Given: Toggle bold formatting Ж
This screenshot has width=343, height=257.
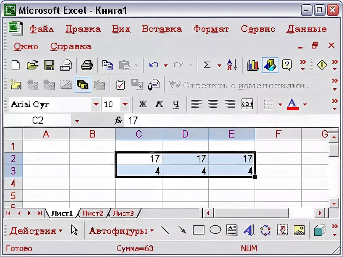Looking at the screenshot, I should coord(143,104).
